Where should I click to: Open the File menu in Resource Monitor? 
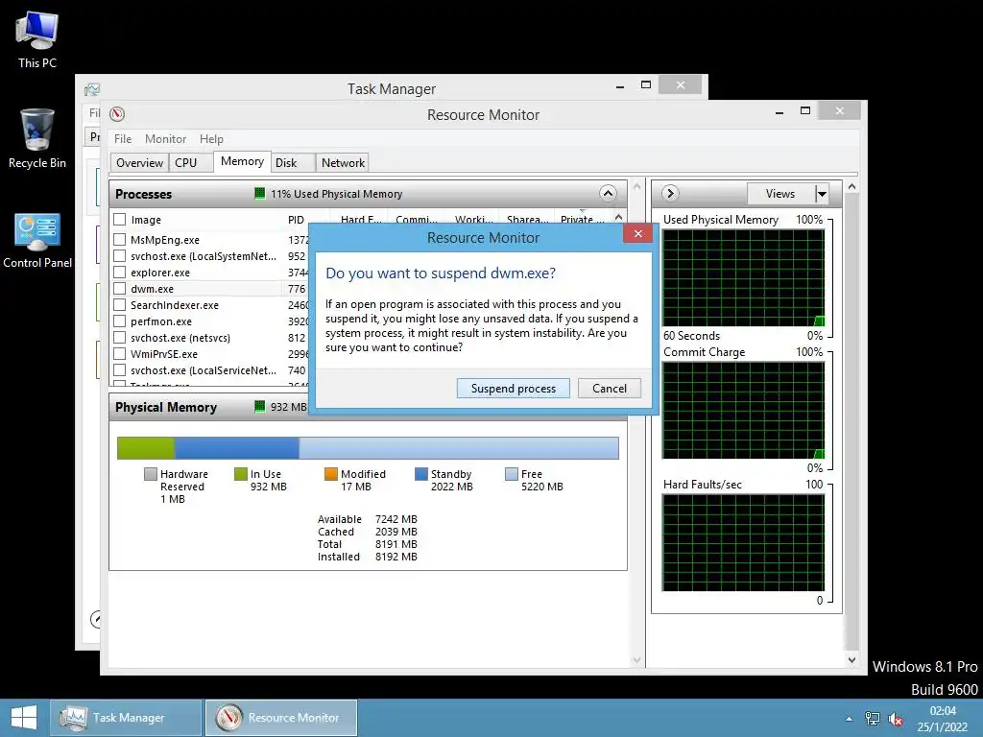click(123, 139)
